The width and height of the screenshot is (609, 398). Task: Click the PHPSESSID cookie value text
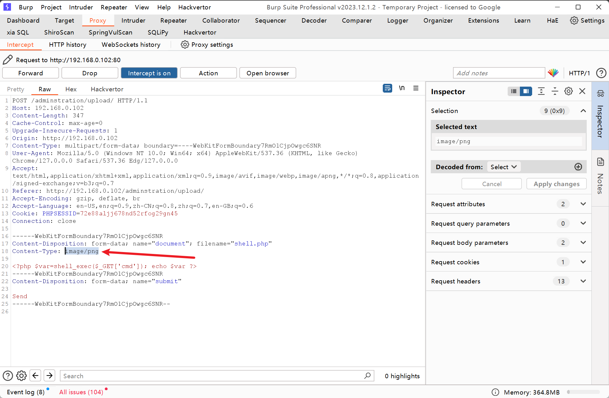pos(129,213)
